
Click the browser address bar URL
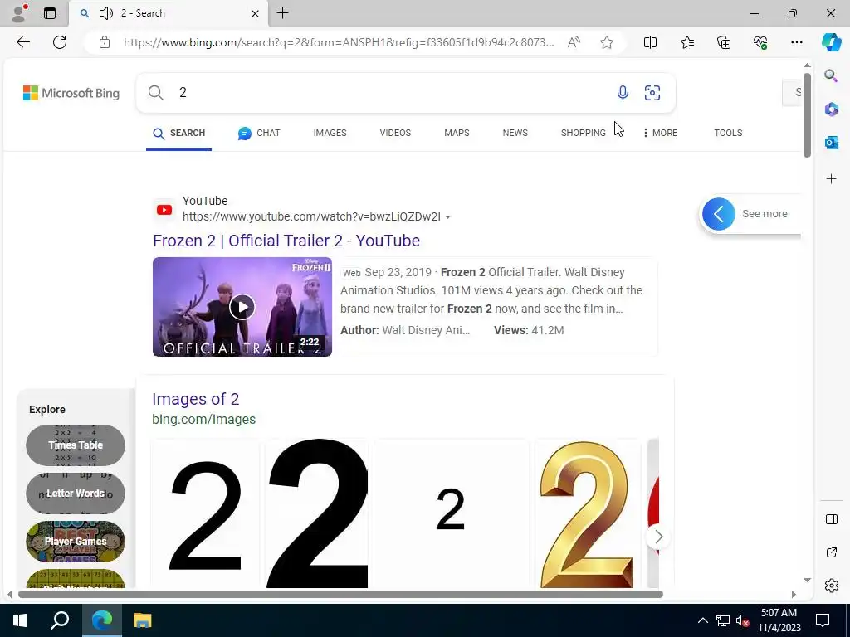tap(339, 42)
